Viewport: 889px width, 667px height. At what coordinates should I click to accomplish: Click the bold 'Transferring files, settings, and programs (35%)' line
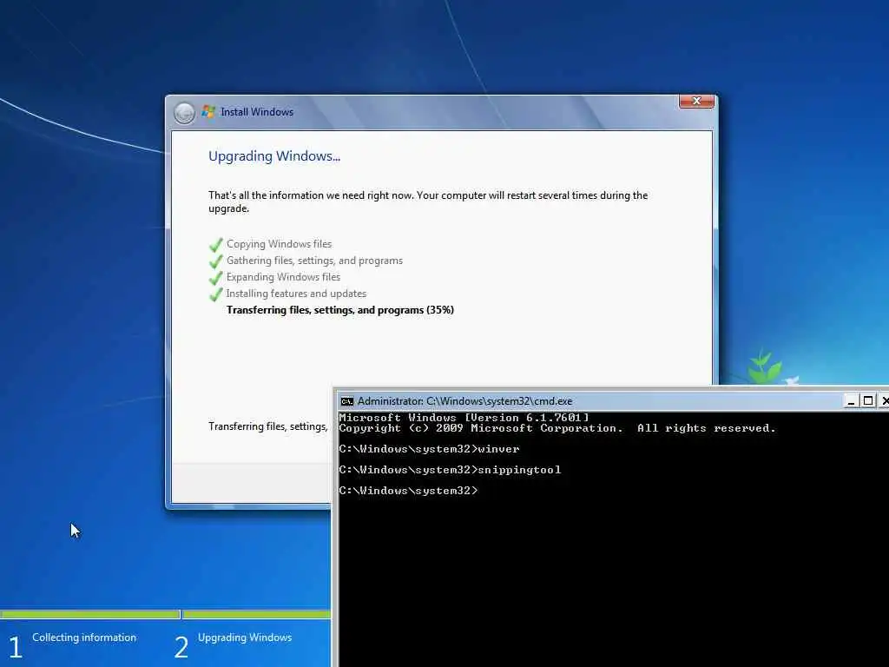click(x=340, y=310)
